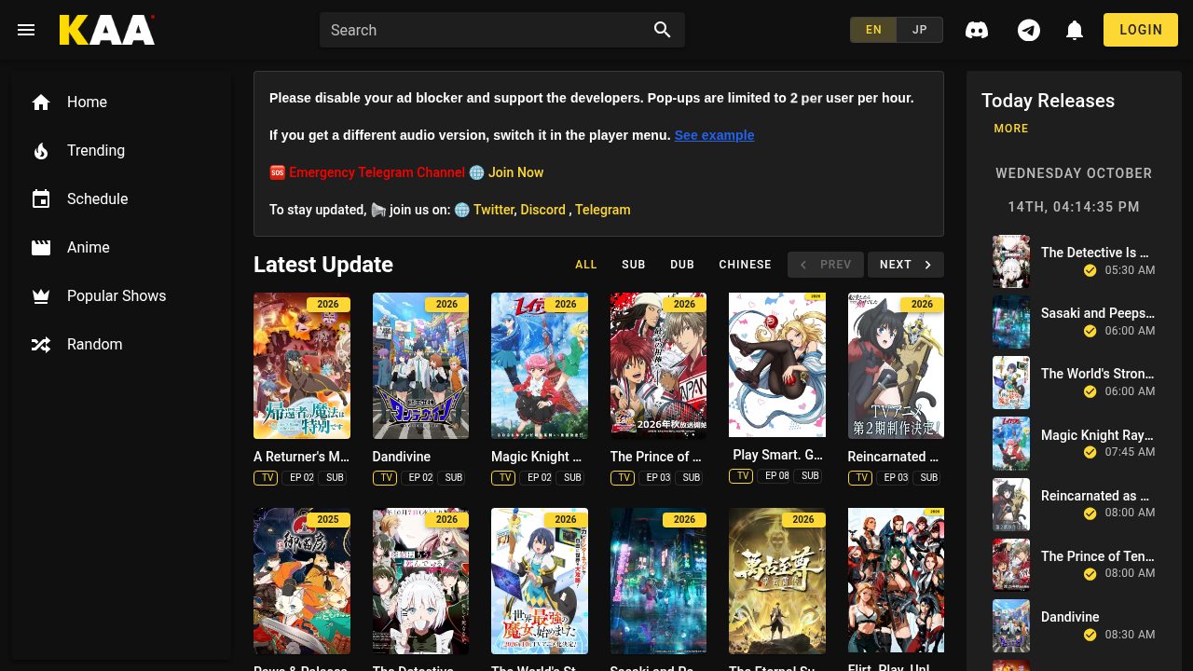Click checkmark beside The Detective Is release
Viewport: 1193px width, 671px height.
click(x=1090, y=270)
